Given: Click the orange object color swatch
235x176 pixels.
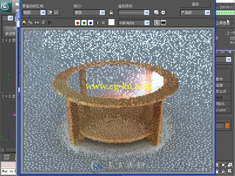Looking at the screenshot, I should pyautogui.click(x=227, y=126).
